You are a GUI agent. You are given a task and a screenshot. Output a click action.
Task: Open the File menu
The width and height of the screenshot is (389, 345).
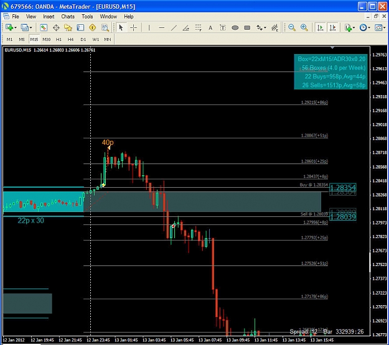click(x=16, y=17)
